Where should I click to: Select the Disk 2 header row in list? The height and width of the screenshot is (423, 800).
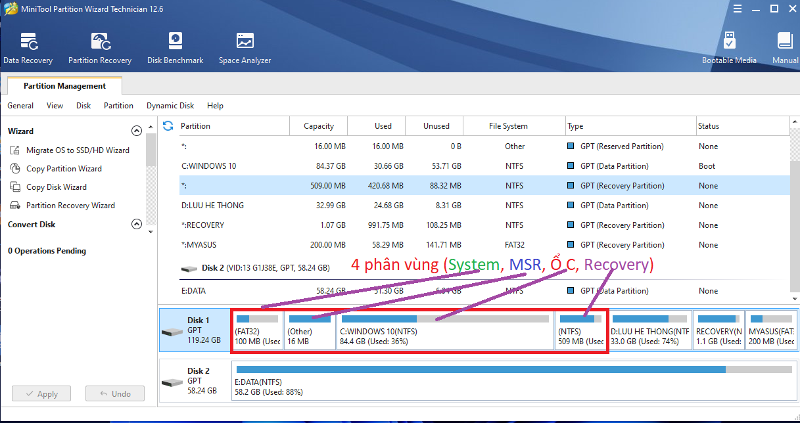(x=484, y=268)
